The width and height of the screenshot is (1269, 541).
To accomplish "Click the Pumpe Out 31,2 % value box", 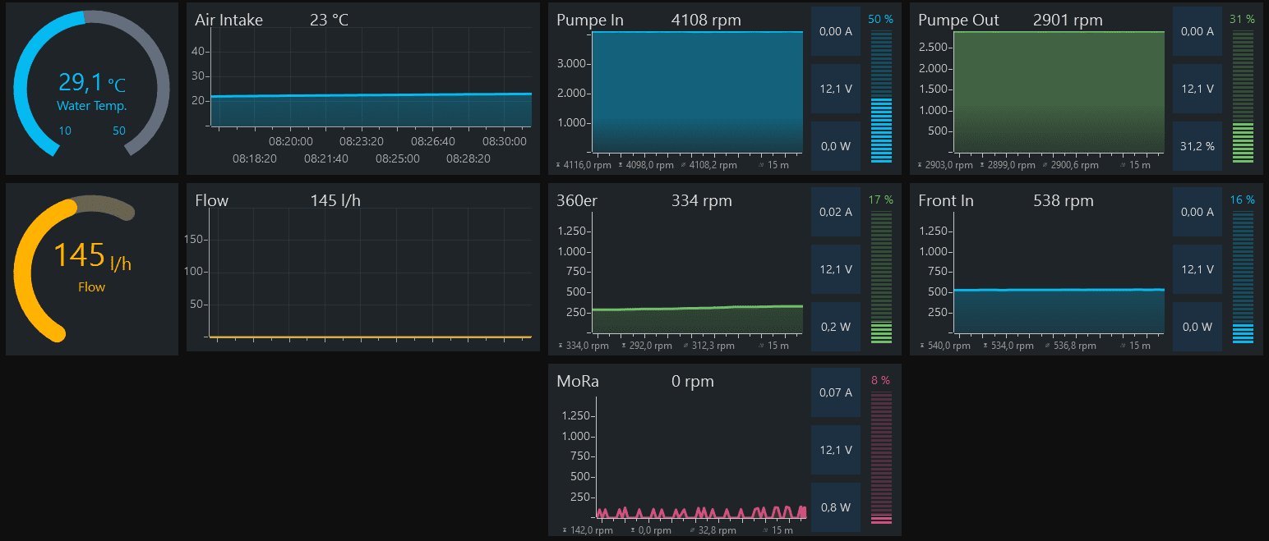I will [x=1197, y=146].
